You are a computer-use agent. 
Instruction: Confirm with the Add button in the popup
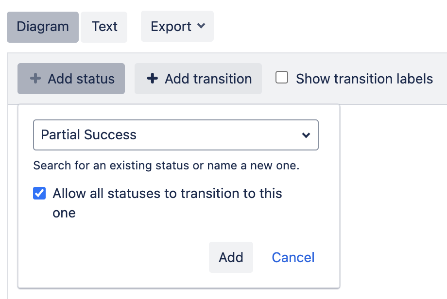(x=231, y=257)
